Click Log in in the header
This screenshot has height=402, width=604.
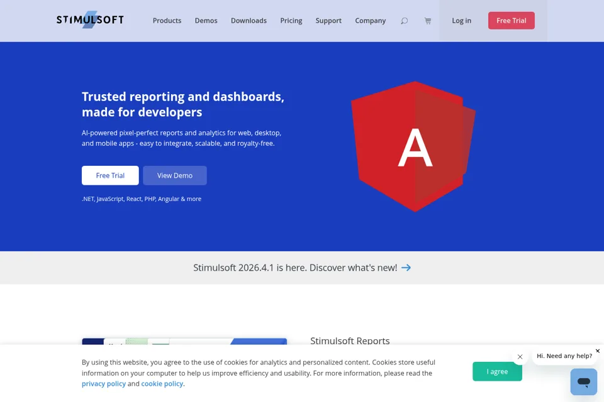[461, 21]
